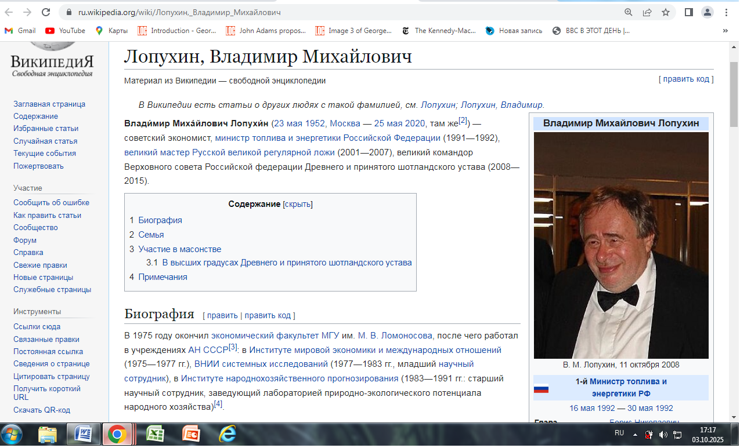Open the Chrome profile avatar icon
Viewport: 740px width, 448px height.
pos(707,12)
